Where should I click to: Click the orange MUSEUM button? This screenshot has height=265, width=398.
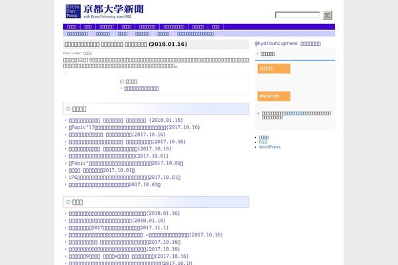274,96
